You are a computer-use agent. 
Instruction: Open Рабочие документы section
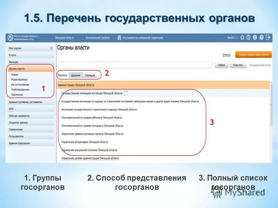click(x=31, y=116)
